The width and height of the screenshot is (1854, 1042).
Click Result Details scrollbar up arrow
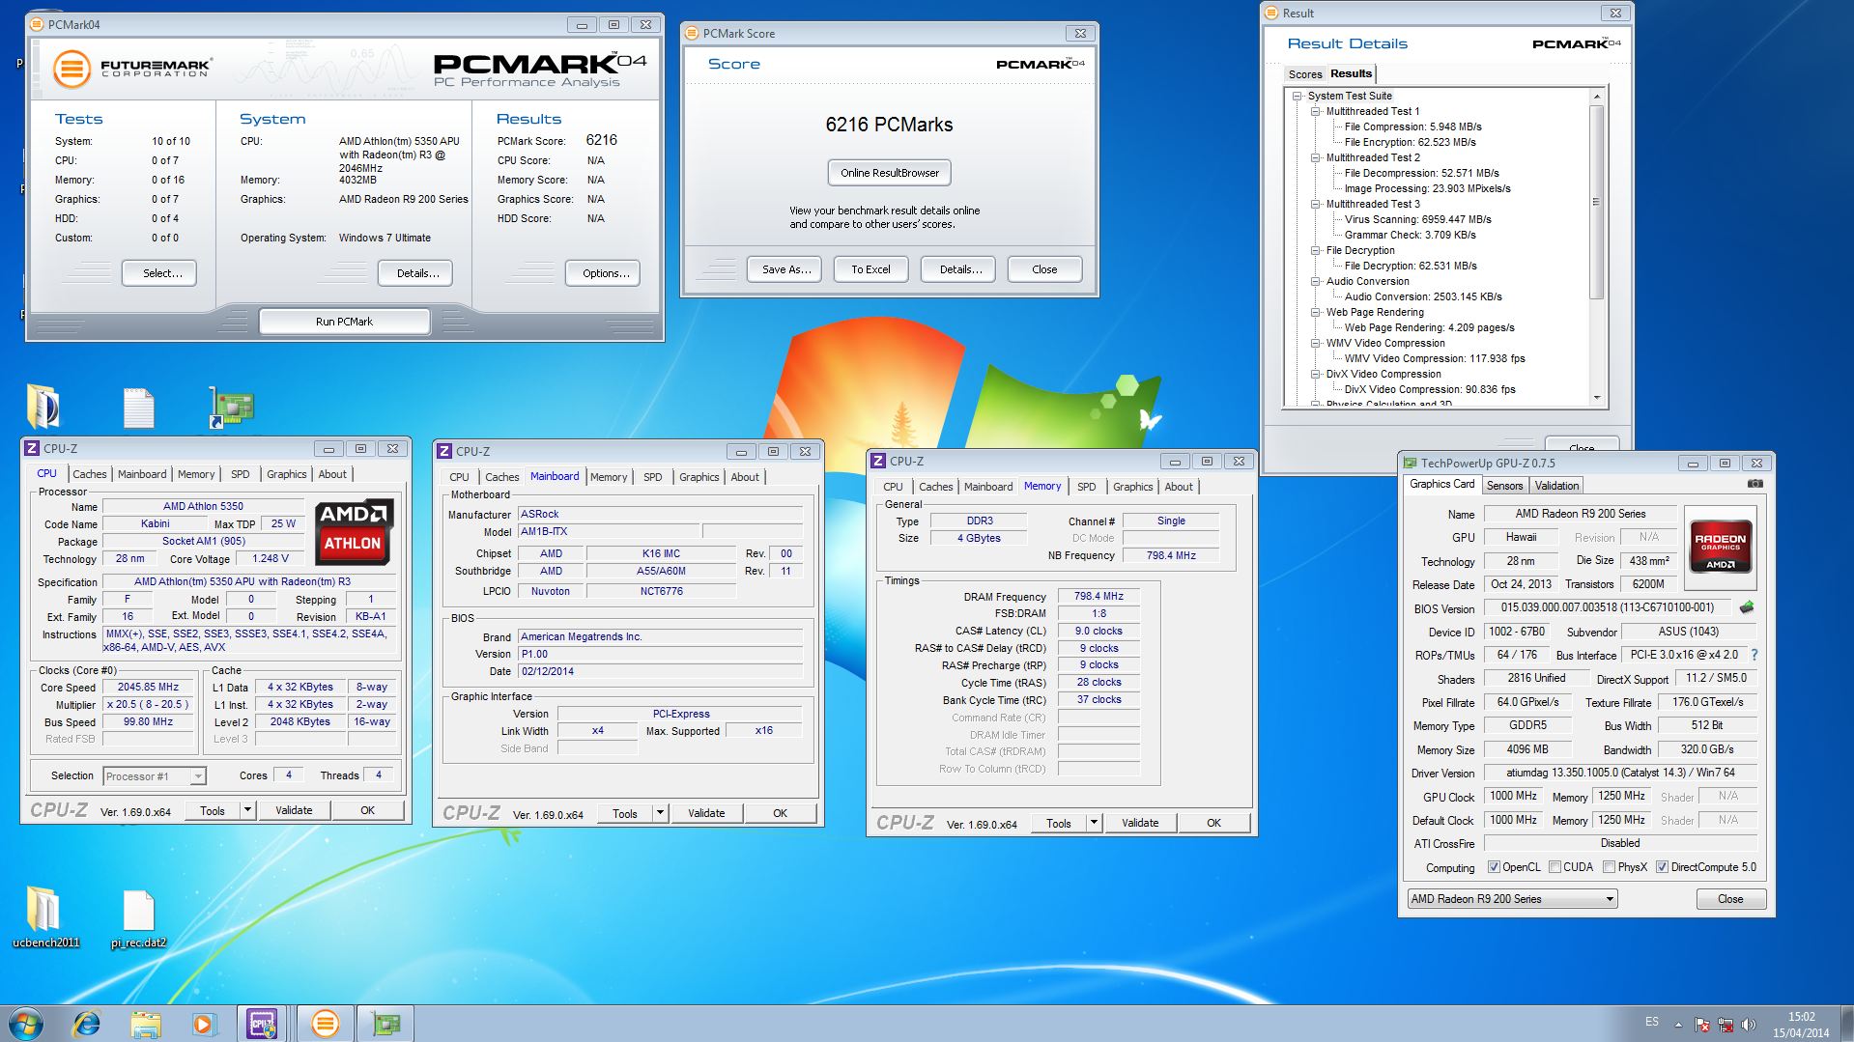click(1596, 96)
